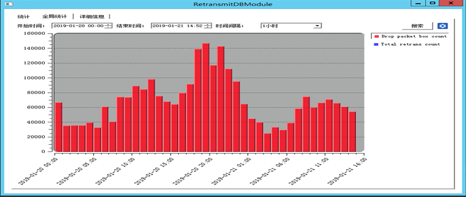The image size is (466, 197).
Task: Open the 1小时 time interval dropdown
Action: point(291,26)
